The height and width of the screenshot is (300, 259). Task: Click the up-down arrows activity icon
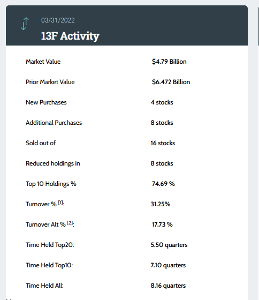click(25, 24)
